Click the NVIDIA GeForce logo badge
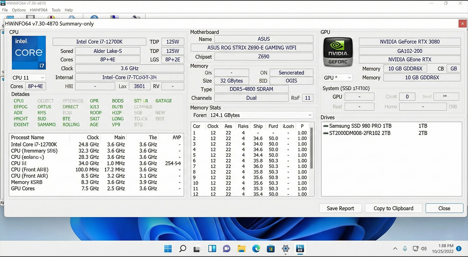The image size is (468, 257). (x=338, y=52)
